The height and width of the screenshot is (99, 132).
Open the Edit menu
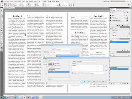pos(8,2)
